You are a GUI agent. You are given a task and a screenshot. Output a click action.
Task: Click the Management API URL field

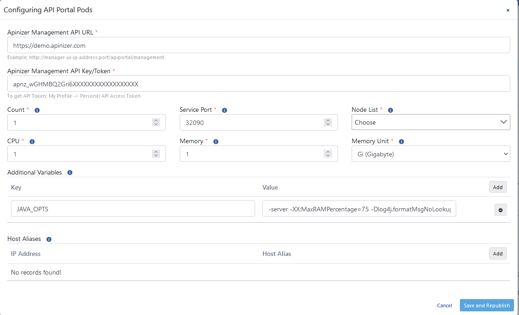[258, 45]
